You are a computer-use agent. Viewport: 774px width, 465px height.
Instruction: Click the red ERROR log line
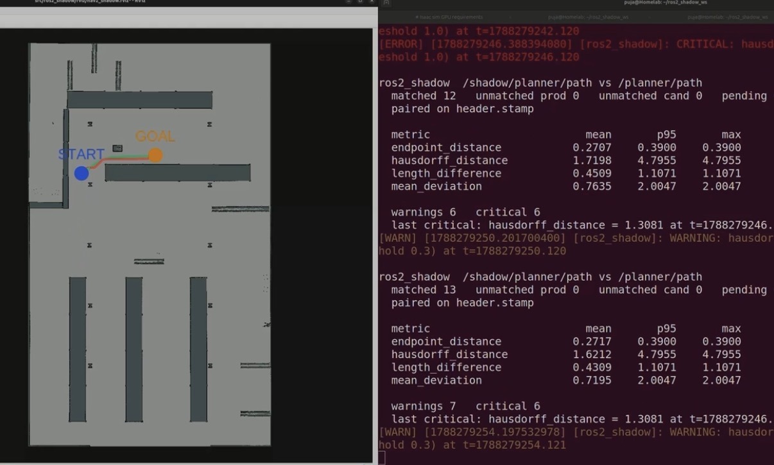coord(576,44)
